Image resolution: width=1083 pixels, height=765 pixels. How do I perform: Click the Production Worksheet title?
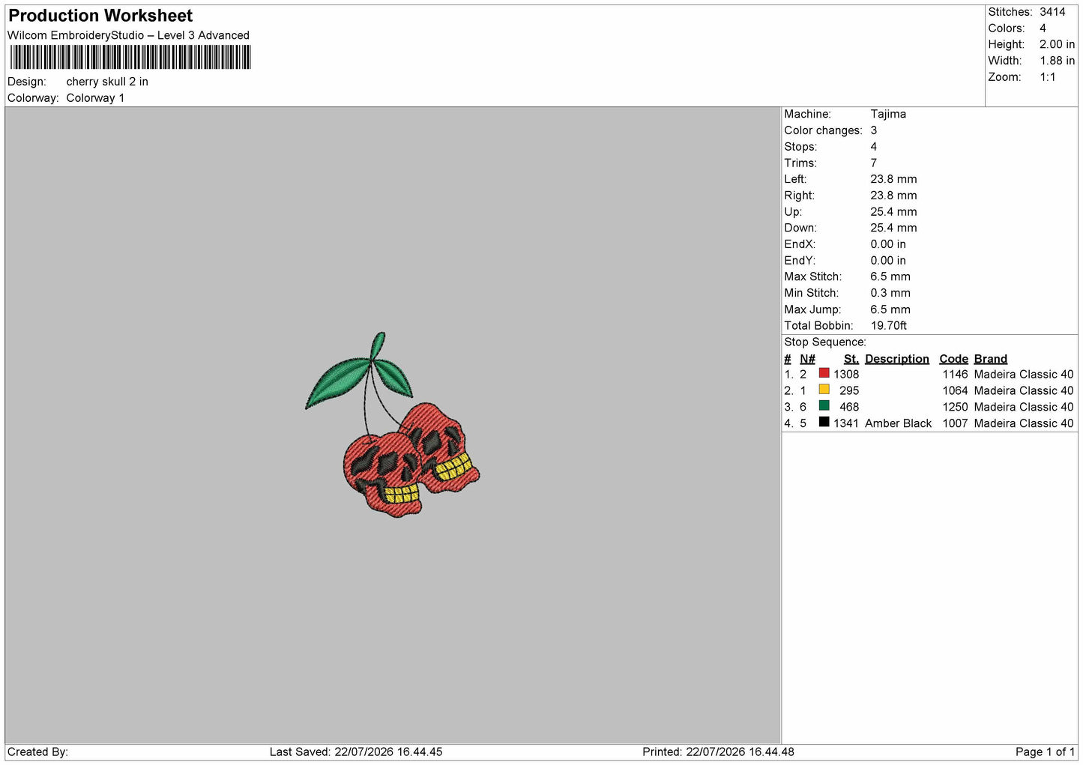(x=100, y=16)
